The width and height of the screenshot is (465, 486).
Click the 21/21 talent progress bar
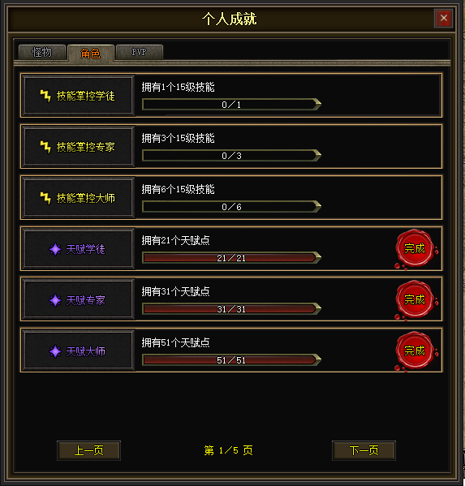[x=231, y=258]
